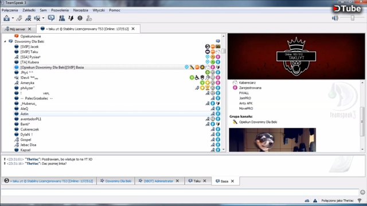Image resolution: width=367 pixels, height=206 pixels.
Task: Open the Połączenia menu
Action: (x=10, y=10)
